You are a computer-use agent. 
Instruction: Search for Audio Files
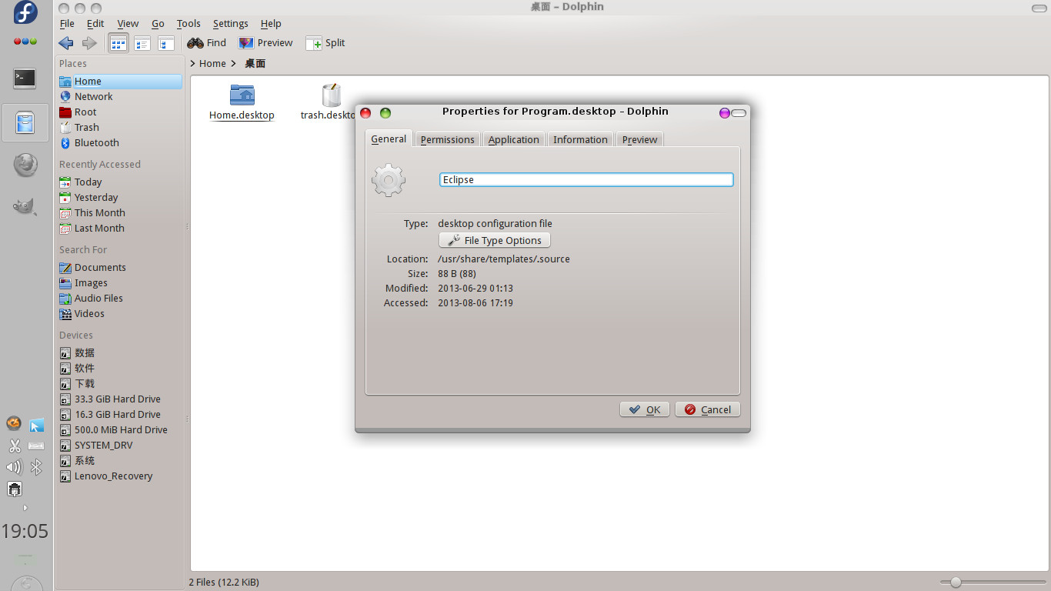click(x=120, y=298)
